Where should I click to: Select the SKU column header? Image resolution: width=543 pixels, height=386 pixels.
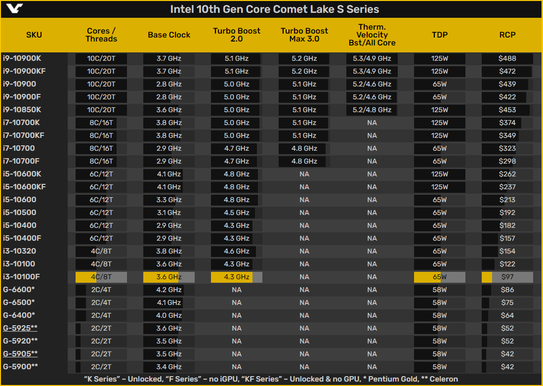(34, 35)
